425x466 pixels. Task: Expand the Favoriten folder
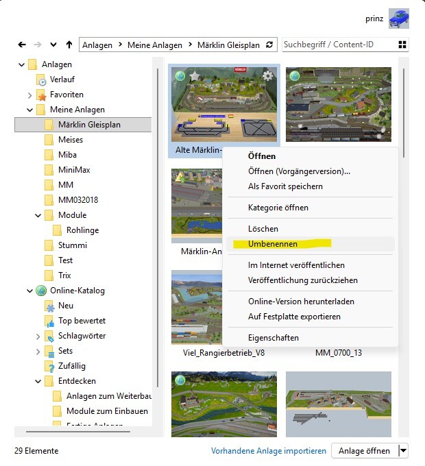click(x=29, y=95)
